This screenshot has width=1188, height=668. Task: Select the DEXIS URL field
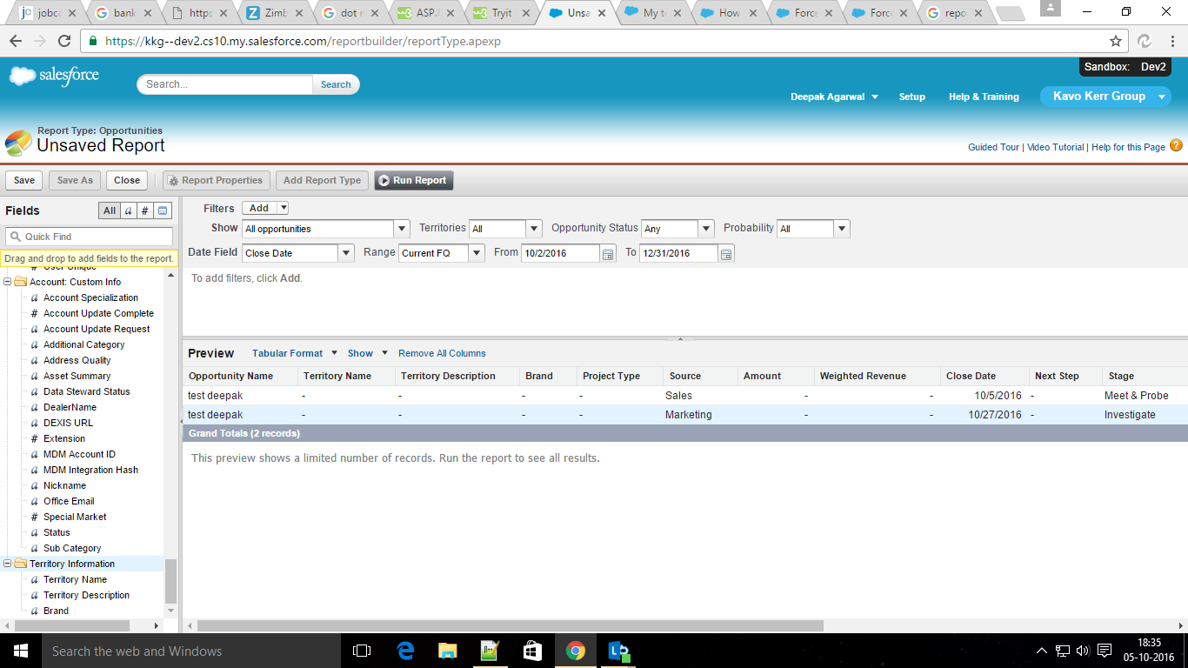click(69, 423)
